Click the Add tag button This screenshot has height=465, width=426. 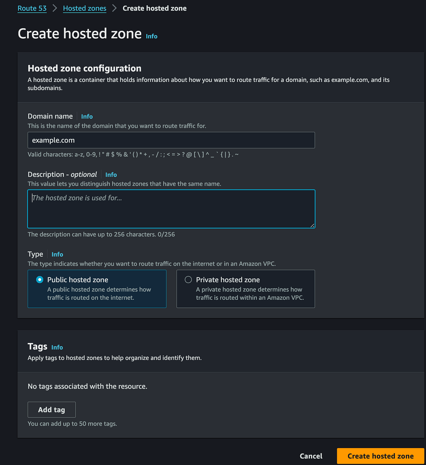click(51, 409)
